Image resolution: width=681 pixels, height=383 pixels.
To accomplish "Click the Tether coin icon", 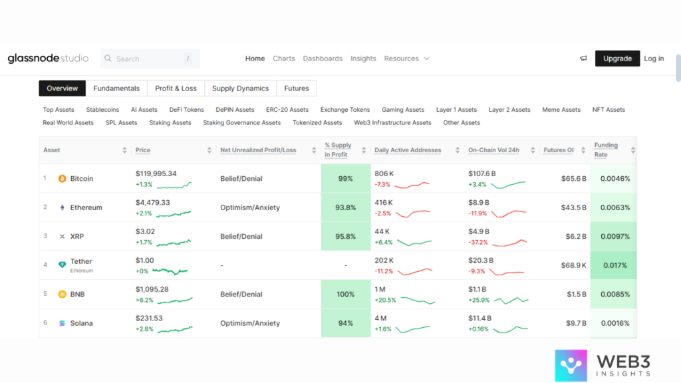I will pyautogui.click(x=62, y=265).
